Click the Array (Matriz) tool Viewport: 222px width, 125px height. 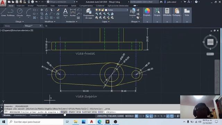[x=51, y=18]
